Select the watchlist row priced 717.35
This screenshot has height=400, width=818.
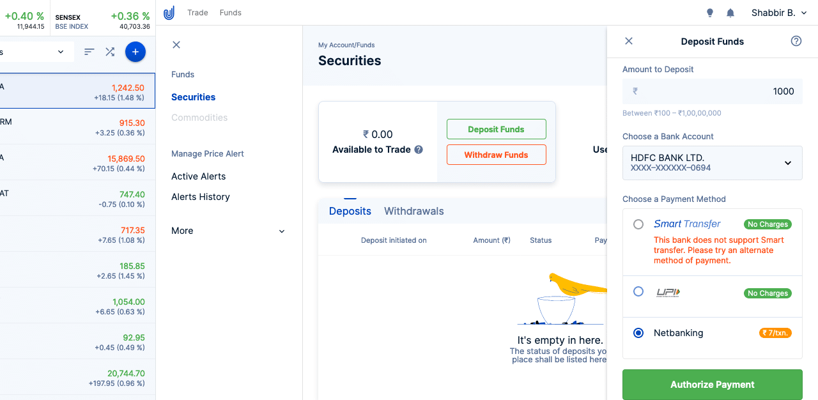point(77,234)
